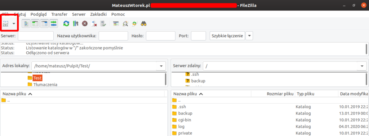
Task: Focus the Port input field
Action: point(199,36)
